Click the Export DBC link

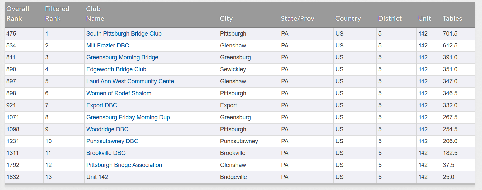click(x=102, y=105)
